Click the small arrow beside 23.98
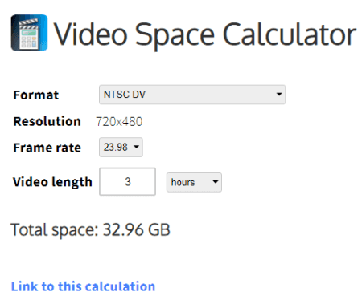 pyautogui.click(x=136, y=147)
